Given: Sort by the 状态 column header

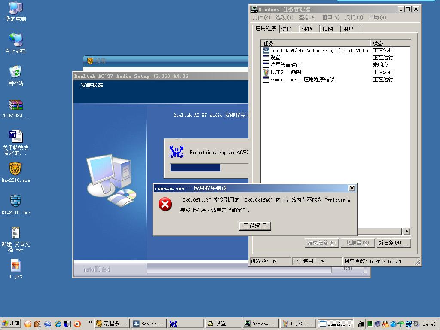Looking at the screenshot, I should (390, 43).
